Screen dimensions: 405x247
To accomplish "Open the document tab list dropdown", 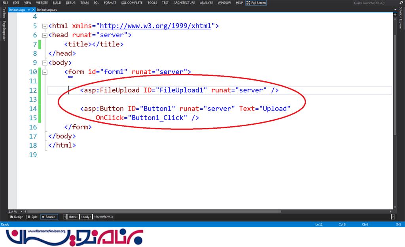I will pos(395,10).
